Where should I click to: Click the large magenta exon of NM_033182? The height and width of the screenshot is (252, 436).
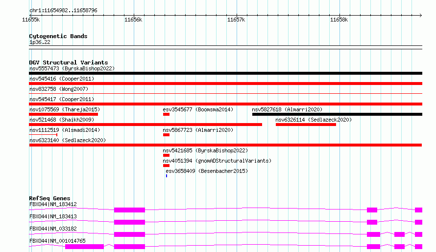pos(130,234)
